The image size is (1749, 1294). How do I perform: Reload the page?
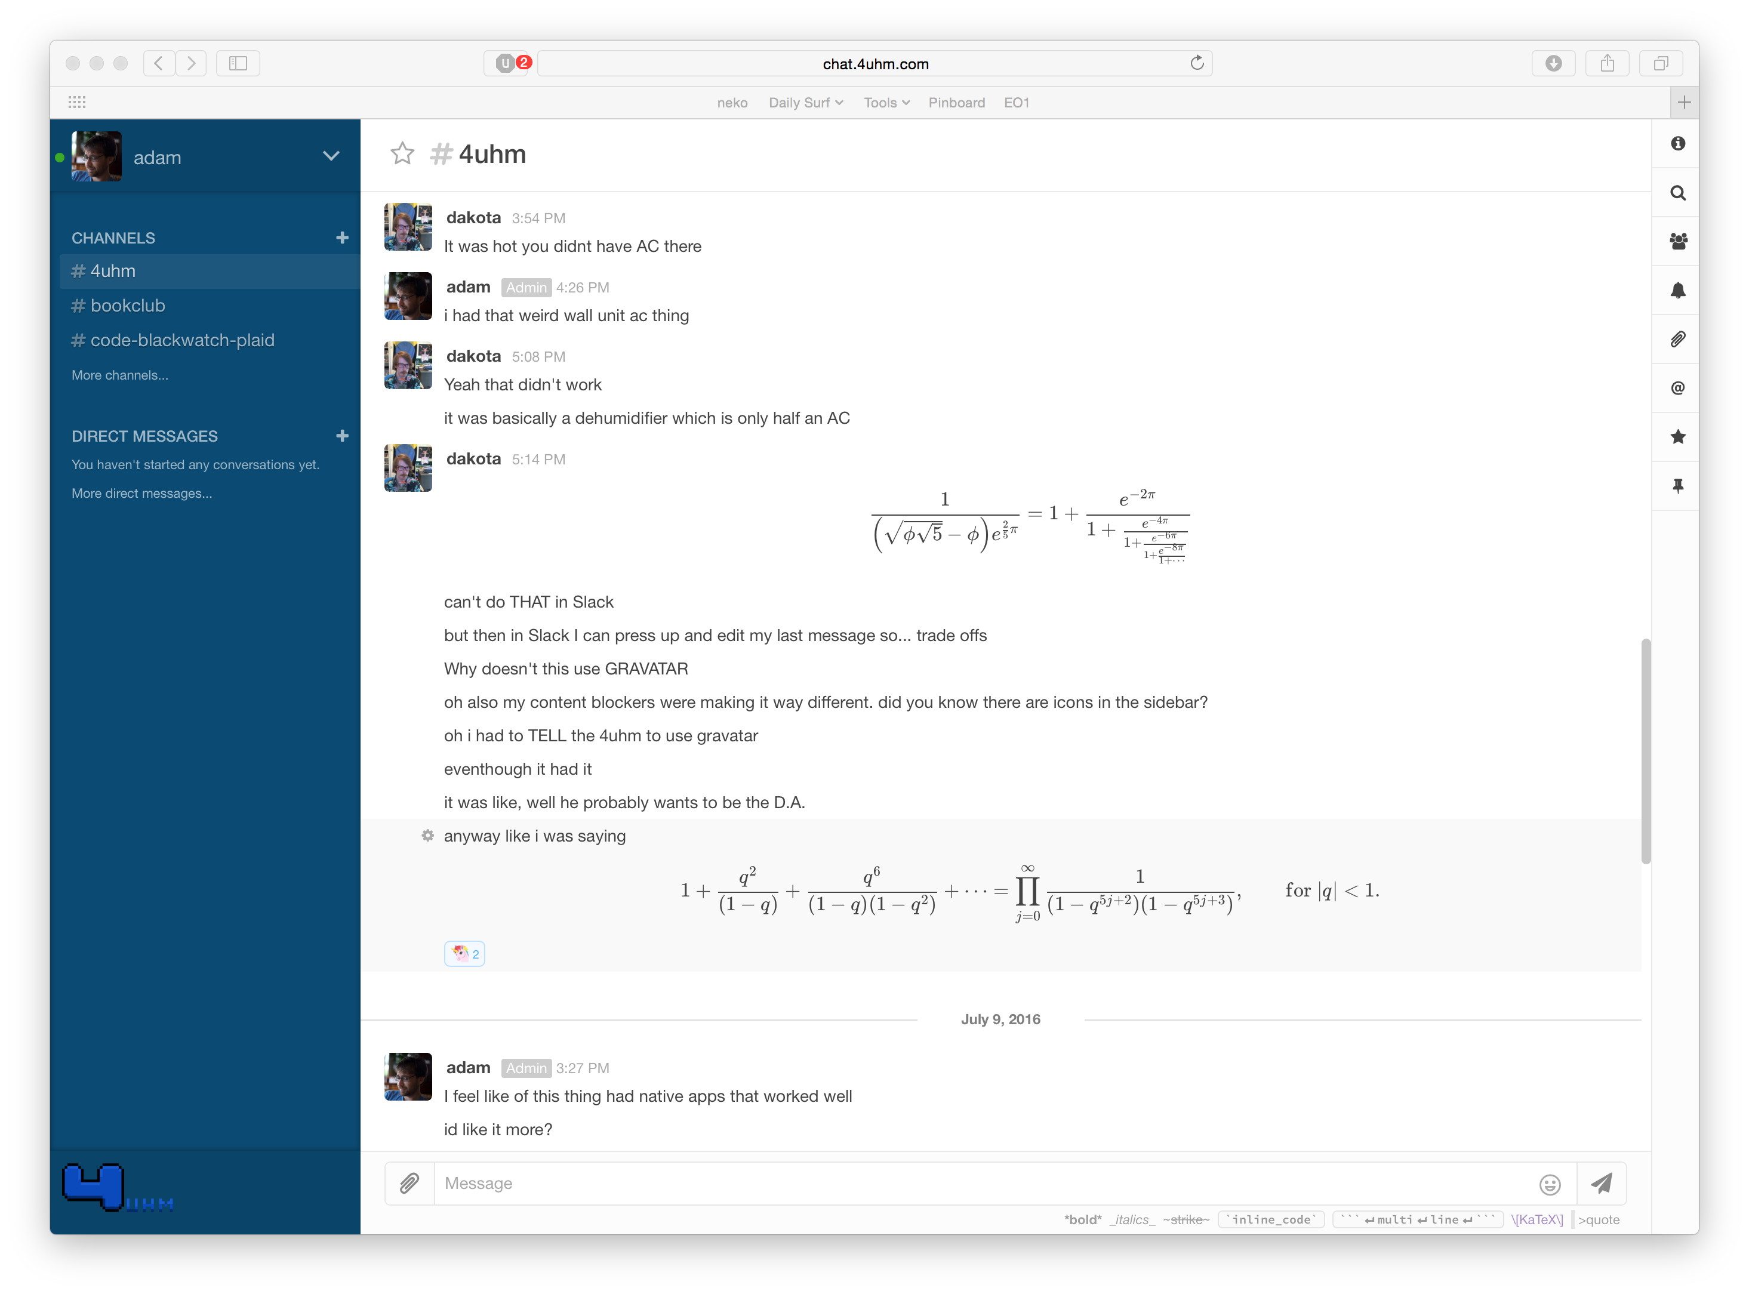pyautogui.click(x=1197, y=63)
